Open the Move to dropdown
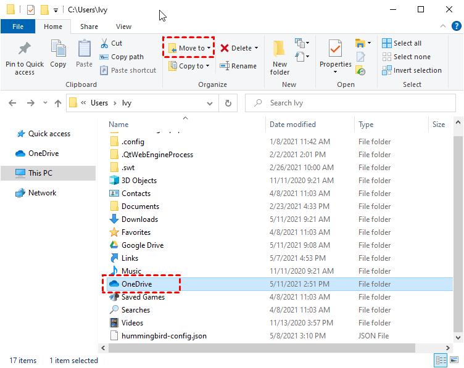The height and width of the screenshot is (368, 464). (189, 48)
